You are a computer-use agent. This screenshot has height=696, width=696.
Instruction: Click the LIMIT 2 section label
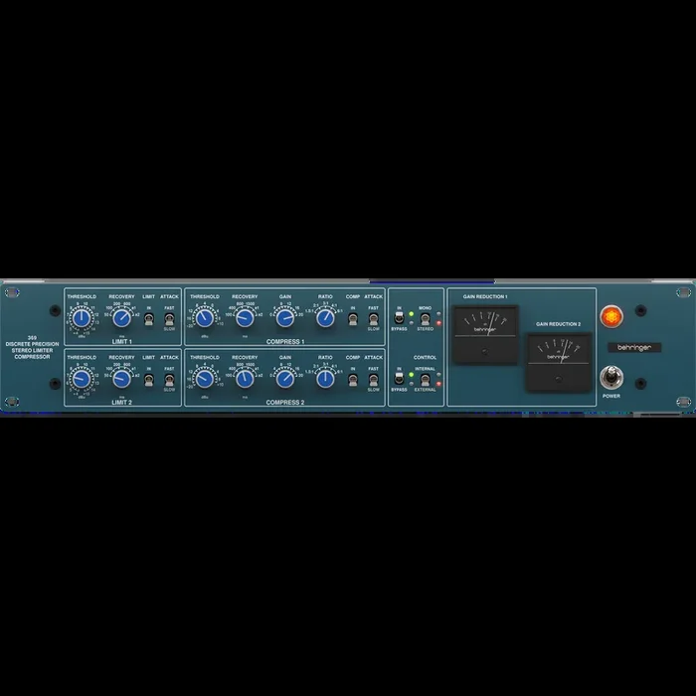click(x=121, y=403)
